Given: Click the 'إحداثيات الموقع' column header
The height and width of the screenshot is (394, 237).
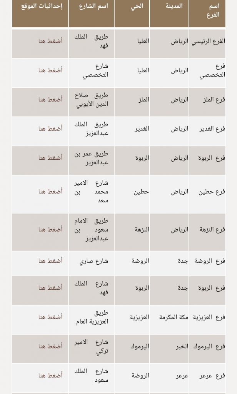Looking at the screenshot, I should coord(42,6).
